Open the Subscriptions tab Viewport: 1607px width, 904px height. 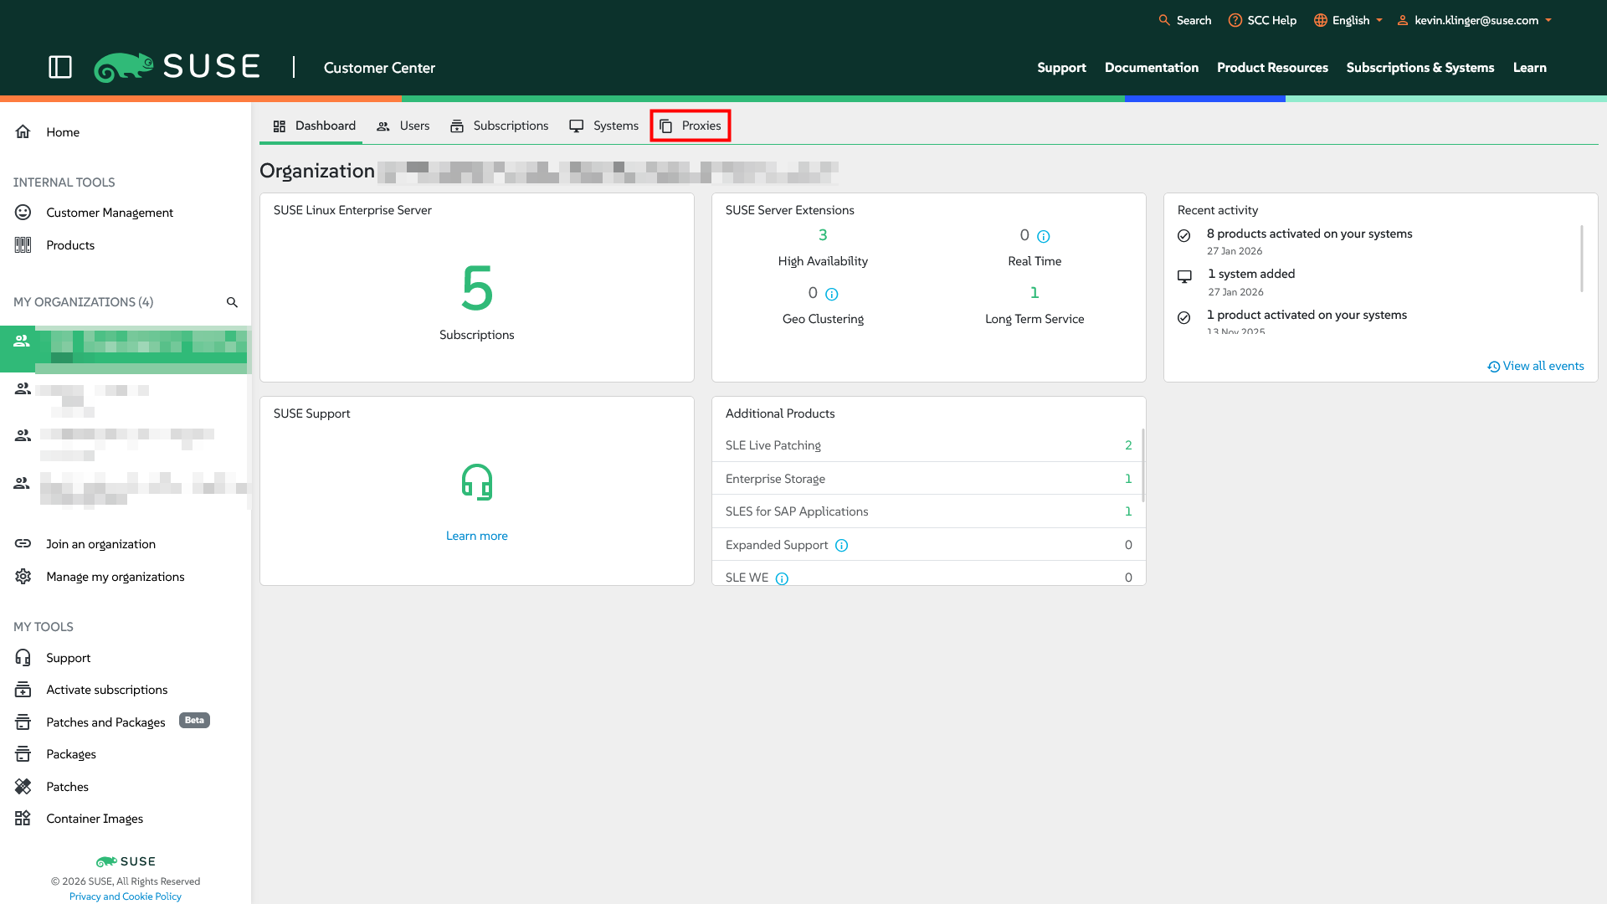(x=500, y=126)
